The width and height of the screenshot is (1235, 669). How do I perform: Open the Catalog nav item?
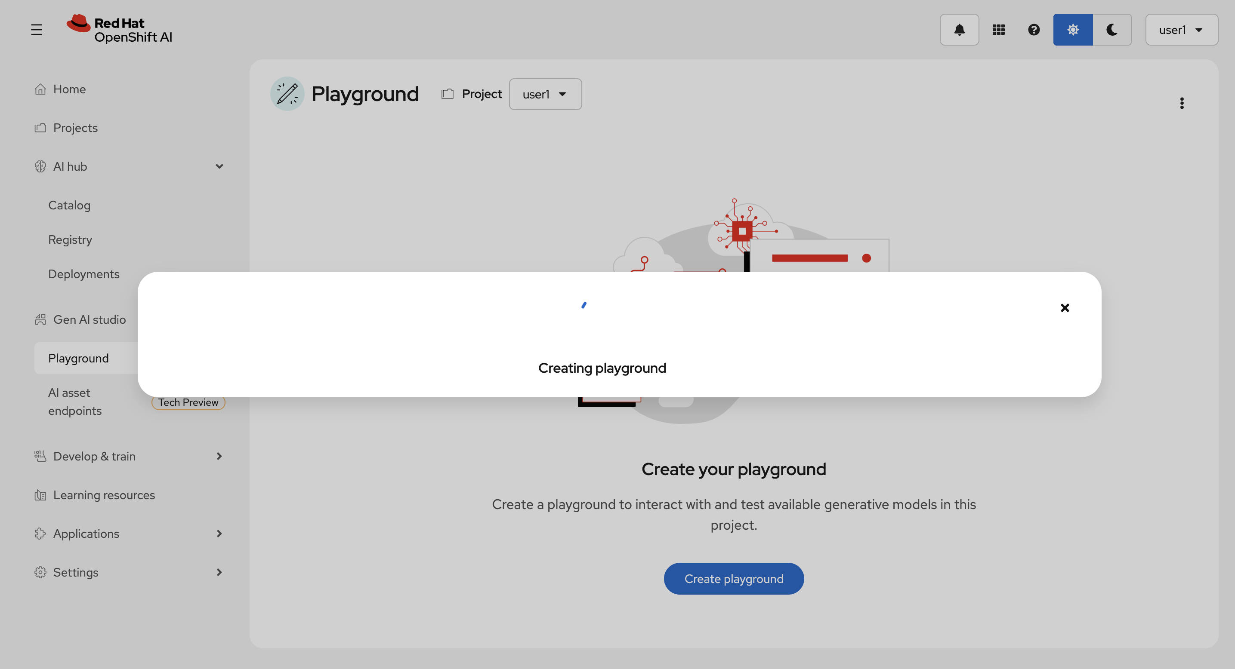tap(69, 206)
